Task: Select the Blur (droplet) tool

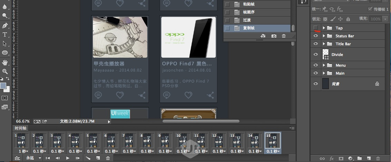Action: coord(5,7)
